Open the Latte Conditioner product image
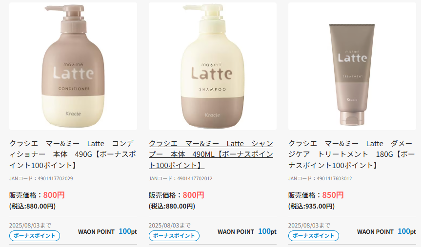Screen dimensions: 421x247 73,66
